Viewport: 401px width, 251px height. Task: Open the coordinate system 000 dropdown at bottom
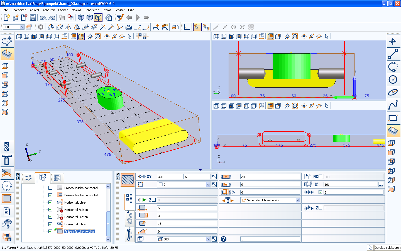coord(208,239)
